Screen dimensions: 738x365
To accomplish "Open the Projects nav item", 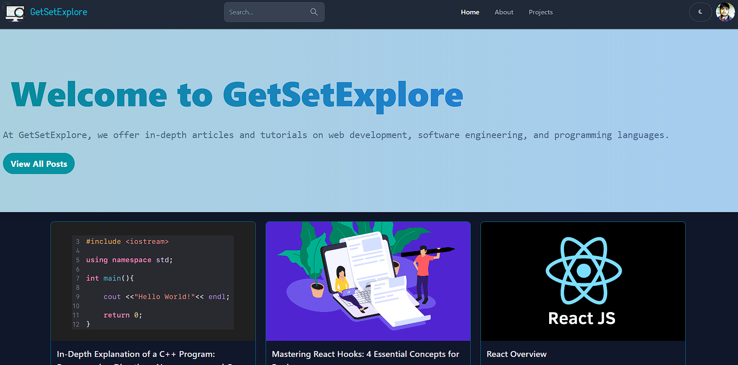I will click(x=541, y=12).
